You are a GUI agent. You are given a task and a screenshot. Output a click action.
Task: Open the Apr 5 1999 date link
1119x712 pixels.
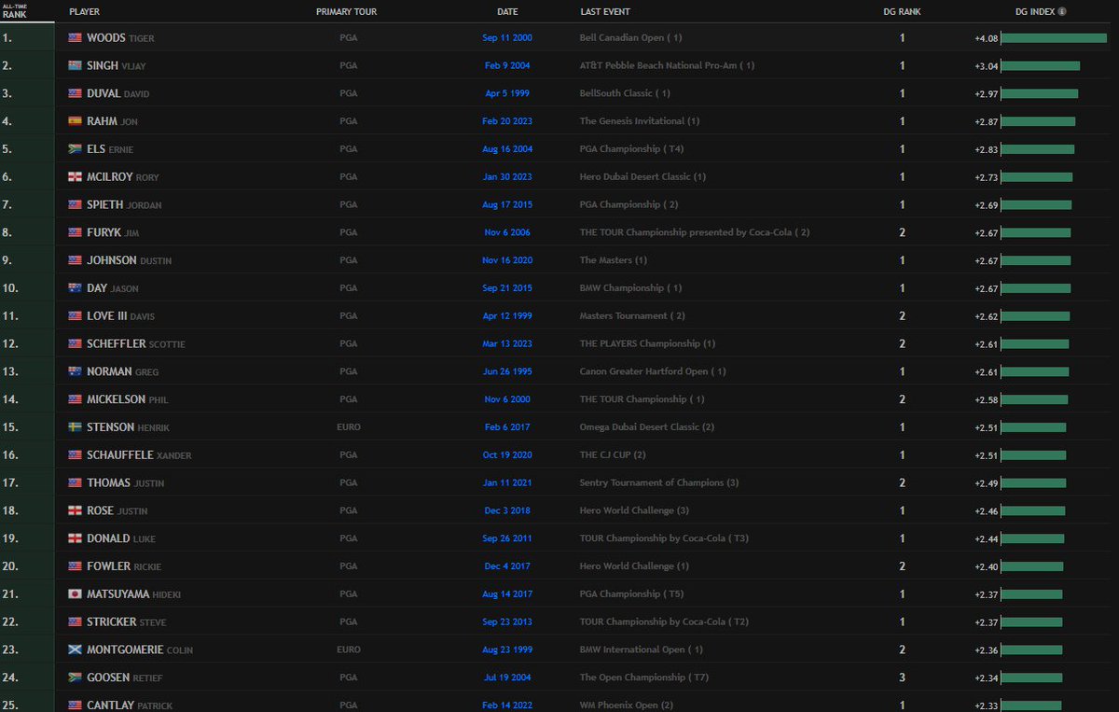(507, 94)
